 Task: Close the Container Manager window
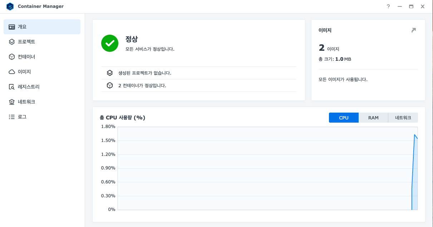click(x=423, y=6)
